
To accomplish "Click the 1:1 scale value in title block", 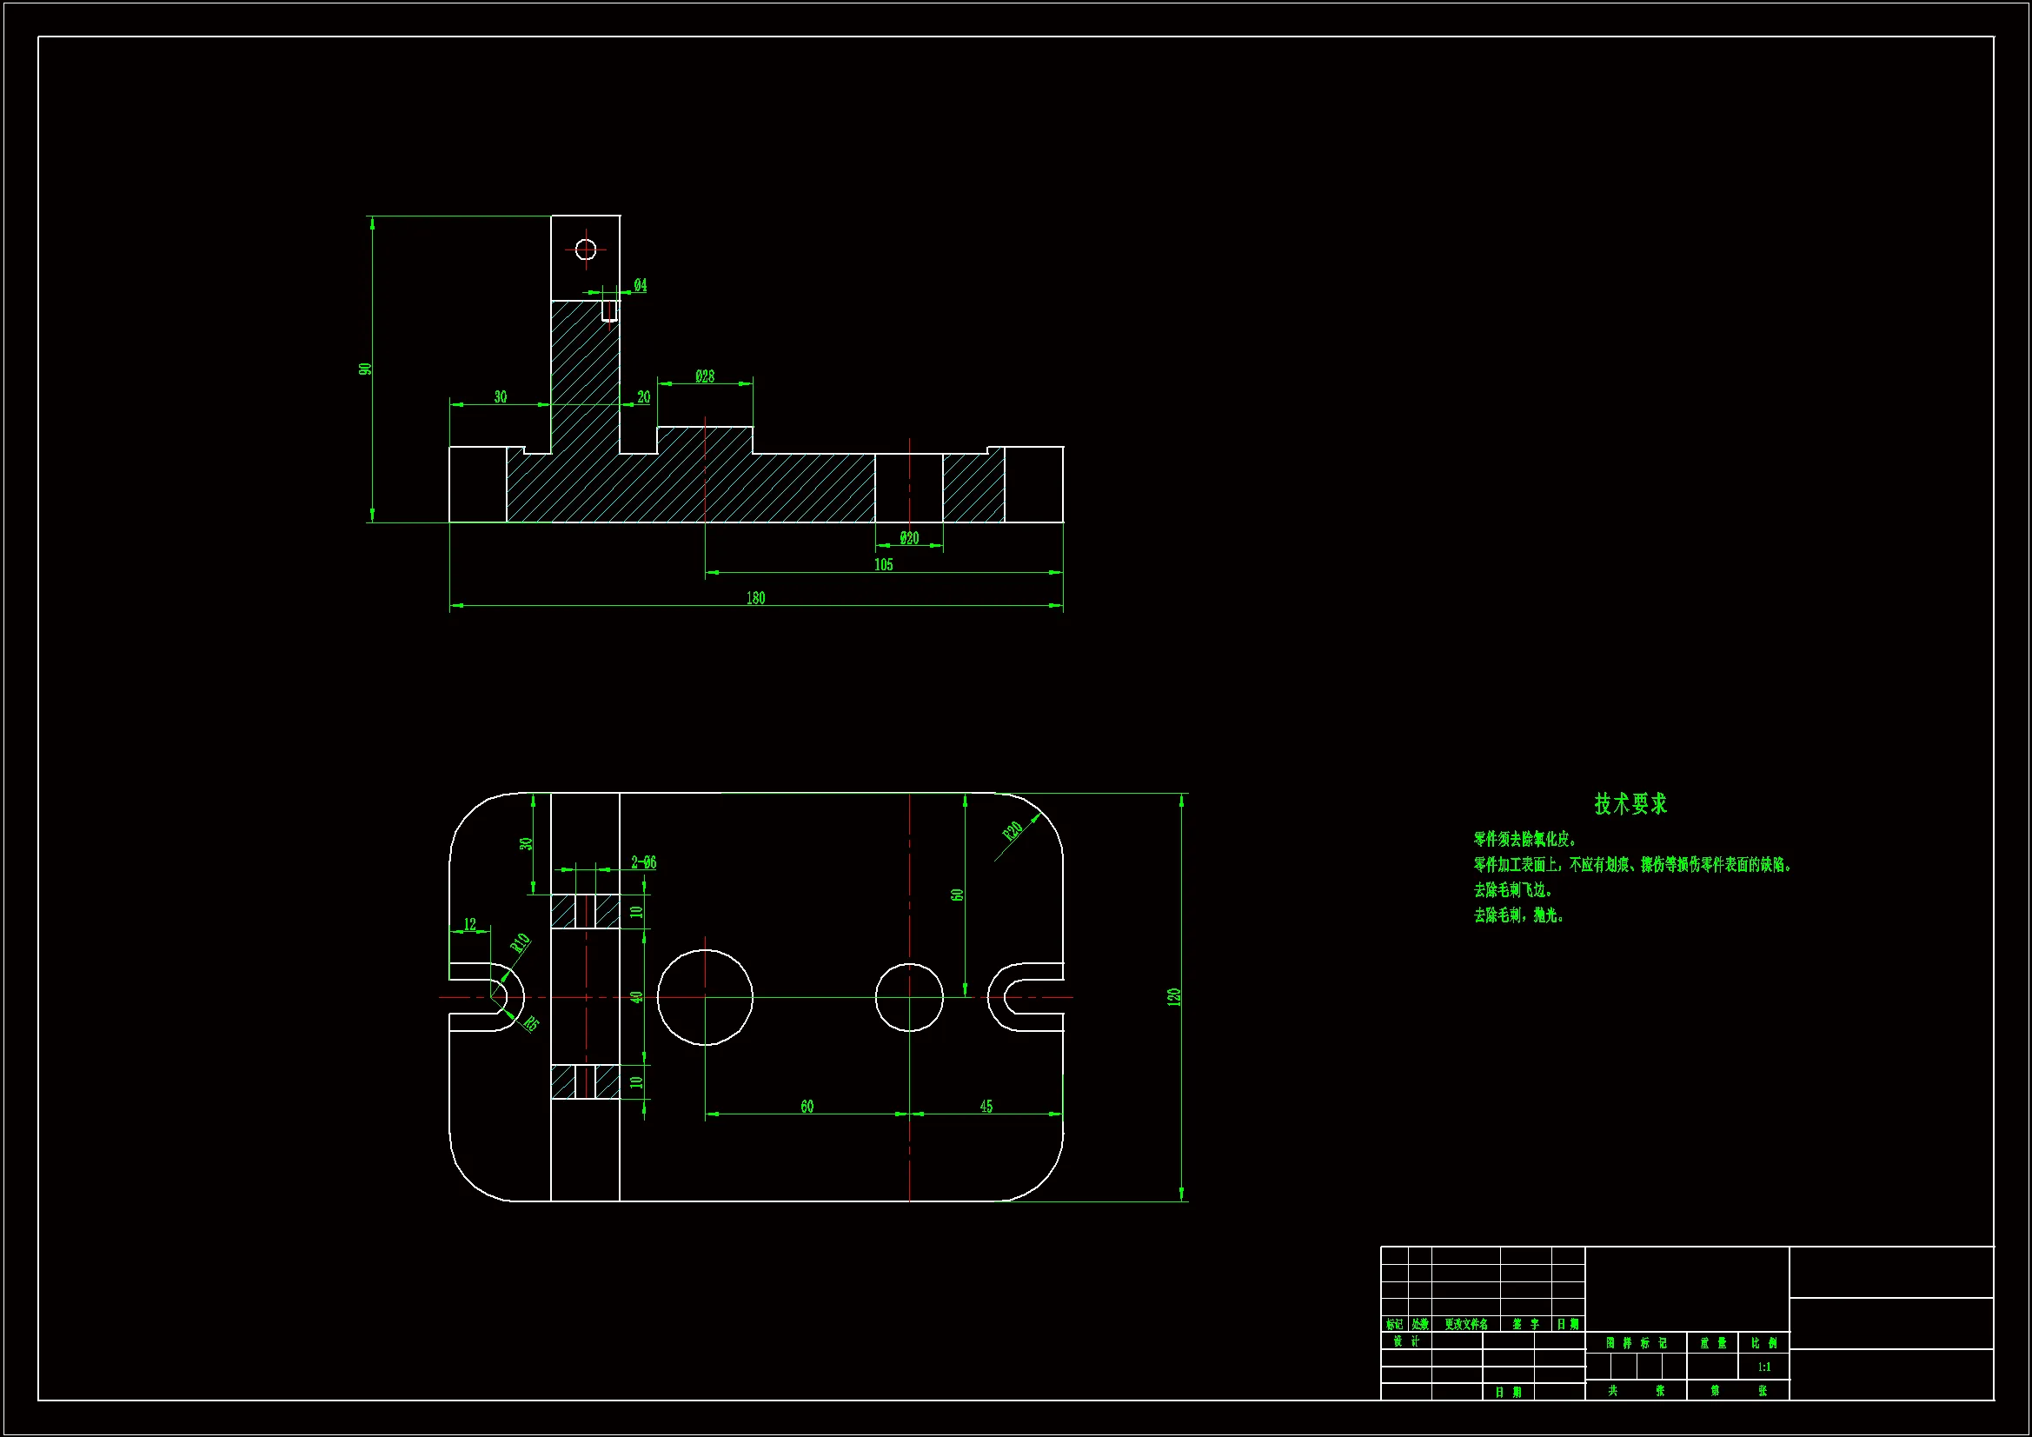I will coord(1763,1367).
